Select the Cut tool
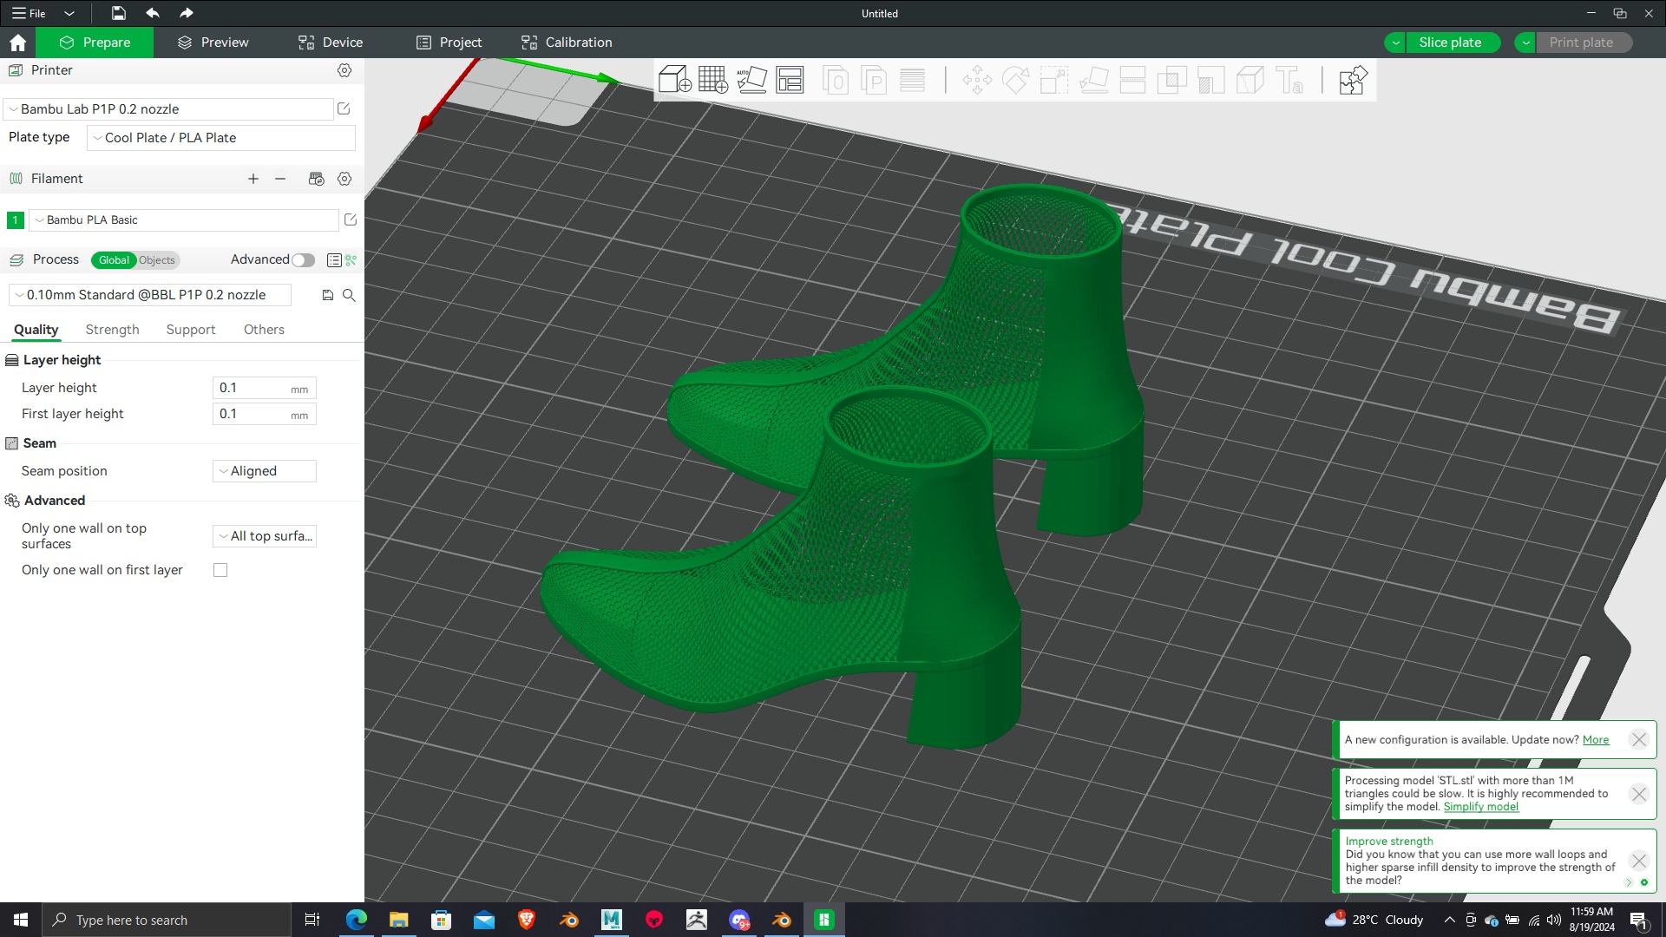 1132,81
